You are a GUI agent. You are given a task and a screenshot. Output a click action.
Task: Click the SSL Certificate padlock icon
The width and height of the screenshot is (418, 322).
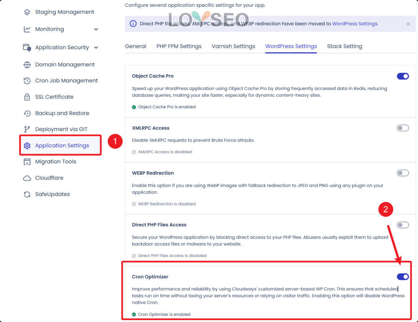coord(27,97)
